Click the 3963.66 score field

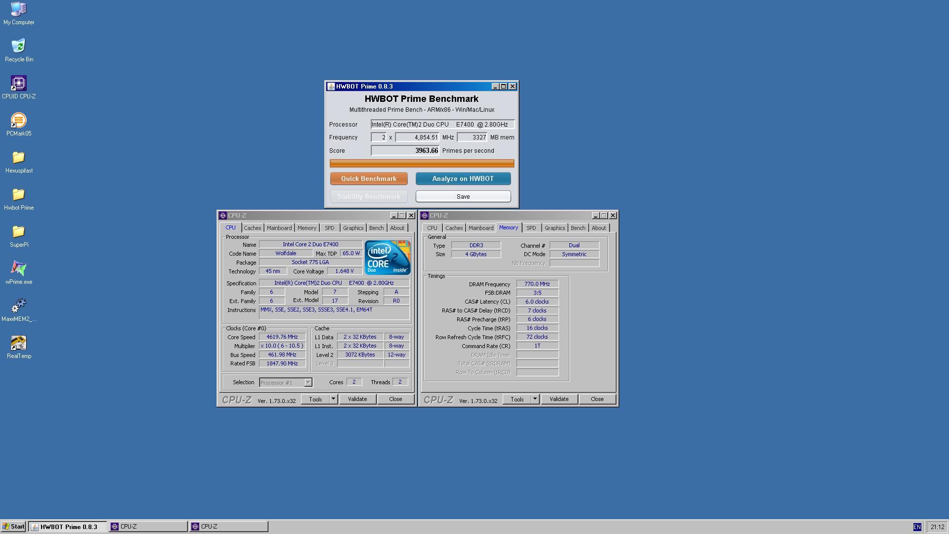[405, 151]
